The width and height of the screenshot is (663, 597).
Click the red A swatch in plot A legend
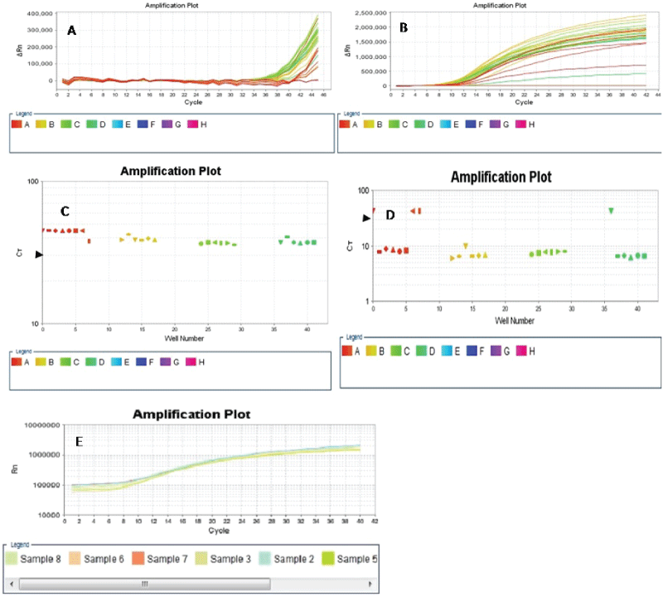coord(17,124)
